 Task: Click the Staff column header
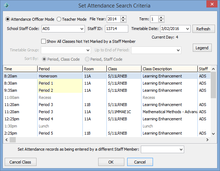pos(204,69)
